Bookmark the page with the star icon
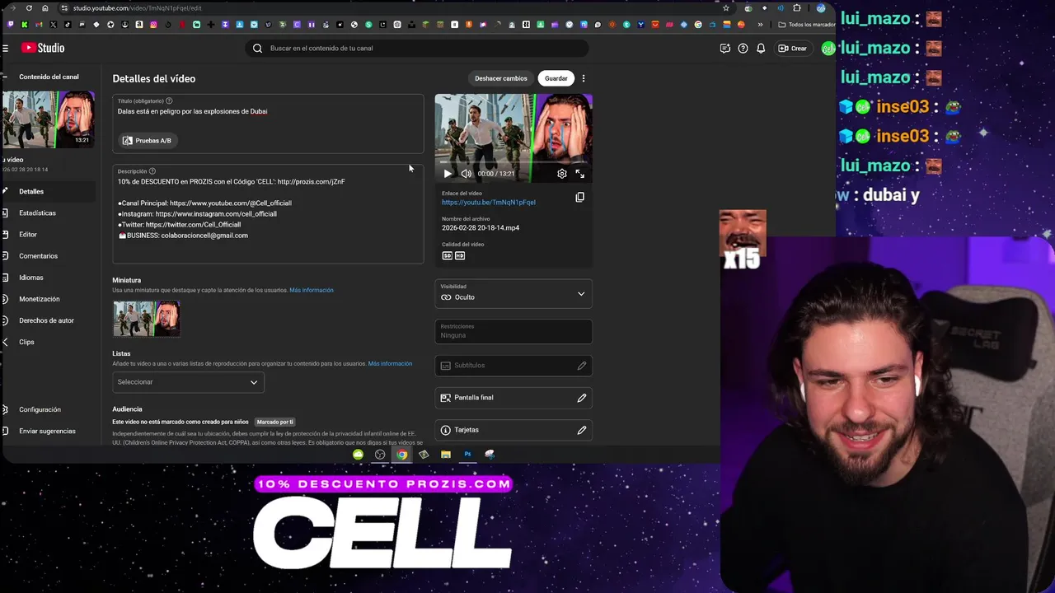The width and height of the screenshot is (1055, 593). (x=725, y=8)
